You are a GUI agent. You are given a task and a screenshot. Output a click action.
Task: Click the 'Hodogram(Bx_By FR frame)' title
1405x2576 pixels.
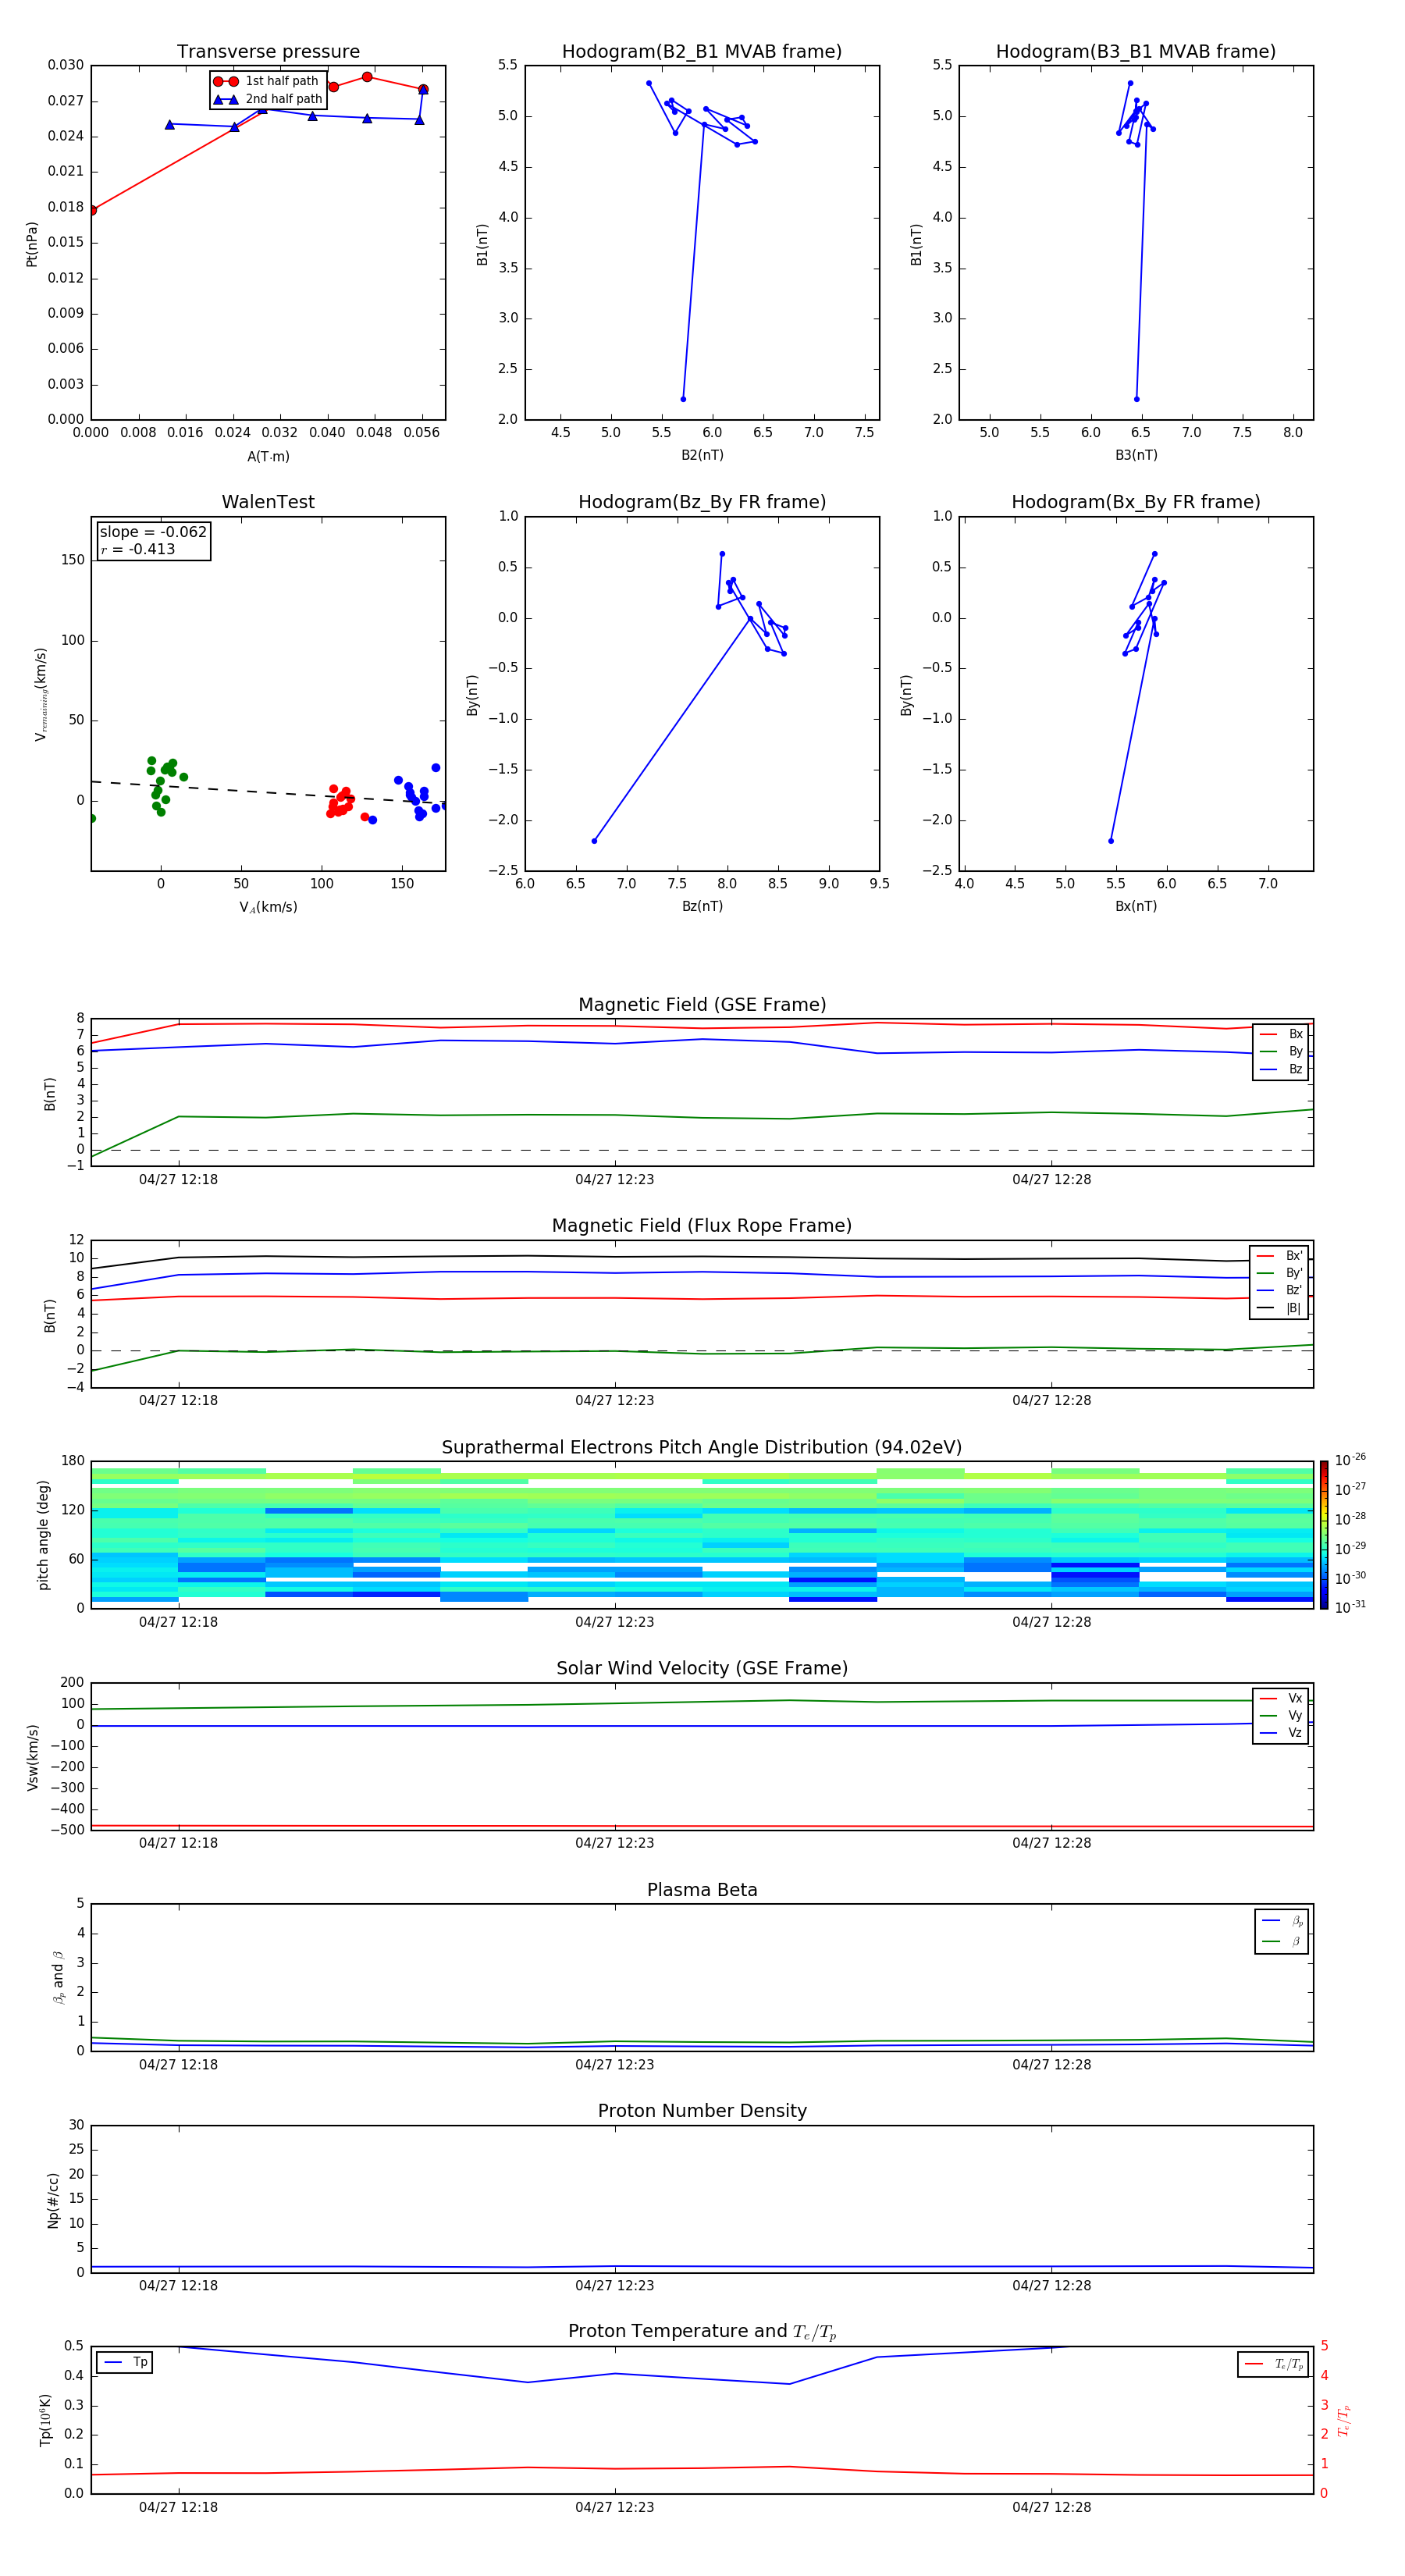point(1136,502)
